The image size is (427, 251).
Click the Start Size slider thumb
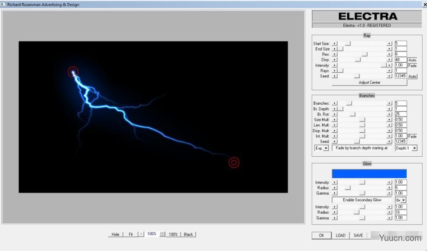(x=348, y=44)
